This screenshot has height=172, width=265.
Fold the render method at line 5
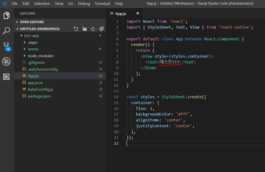[x=123, y=45]
